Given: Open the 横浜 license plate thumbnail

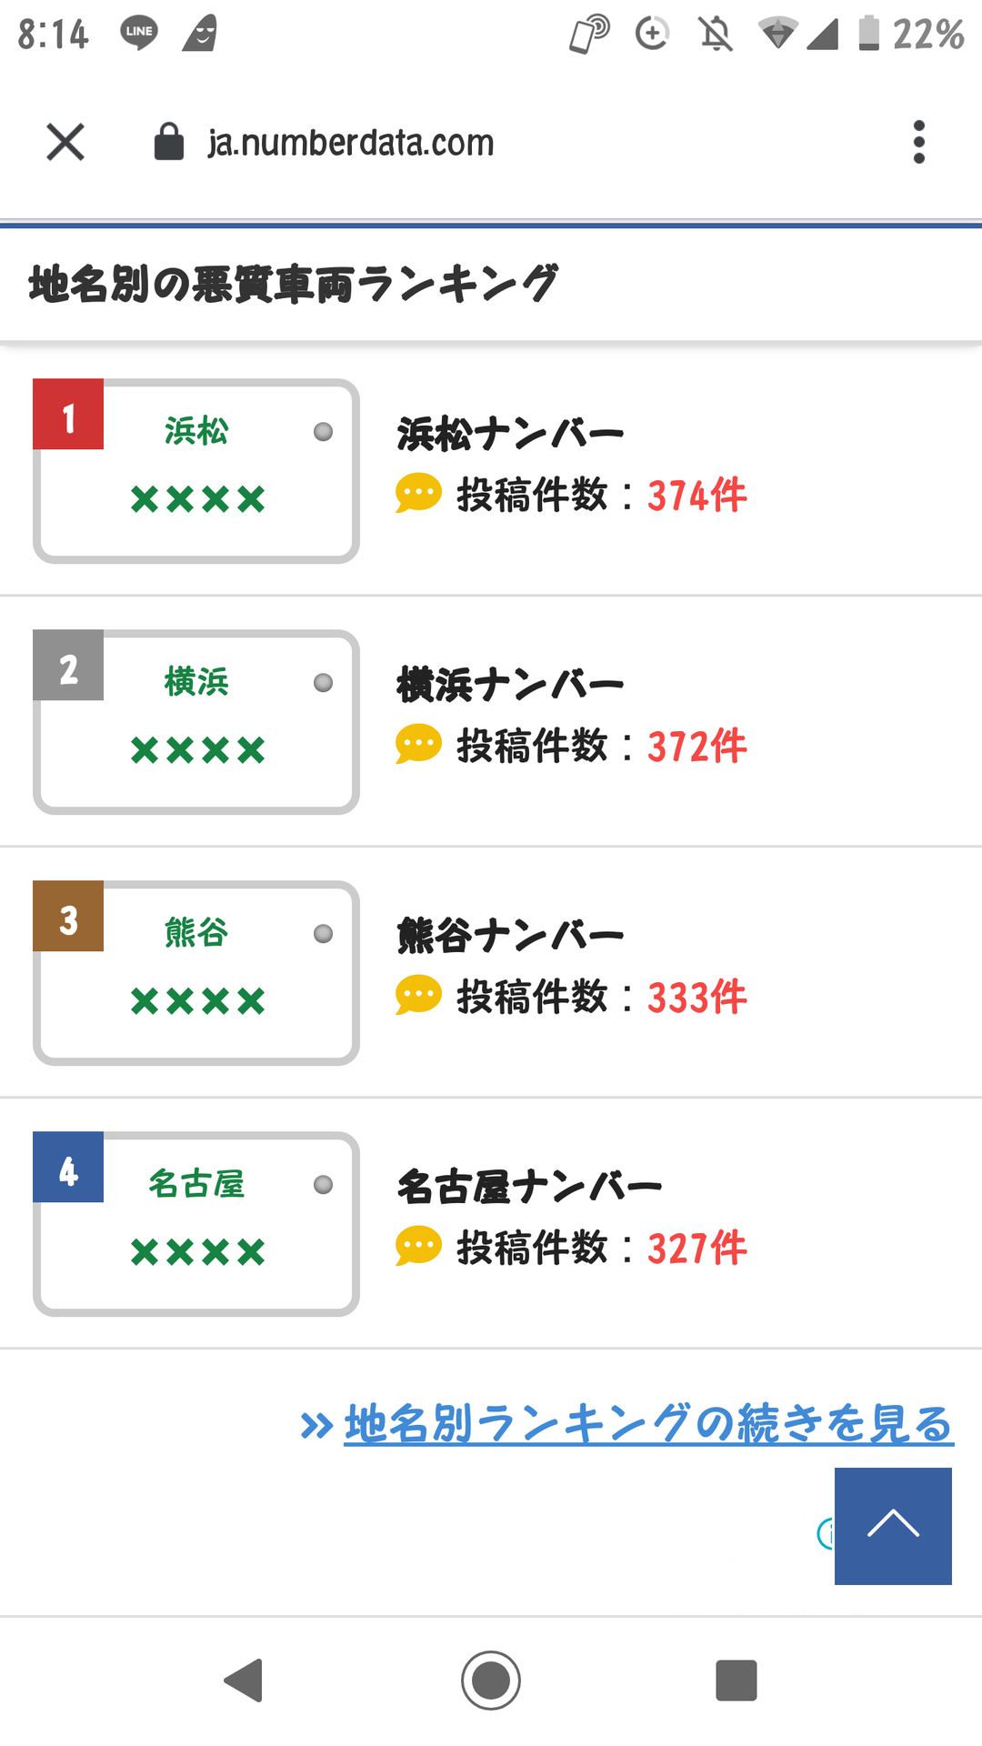Looking at the screenshot, I should pos(196,722).
